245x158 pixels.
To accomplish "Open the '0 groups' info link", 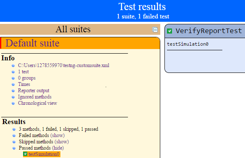I will pyautogui.click(x=27, y=78).
